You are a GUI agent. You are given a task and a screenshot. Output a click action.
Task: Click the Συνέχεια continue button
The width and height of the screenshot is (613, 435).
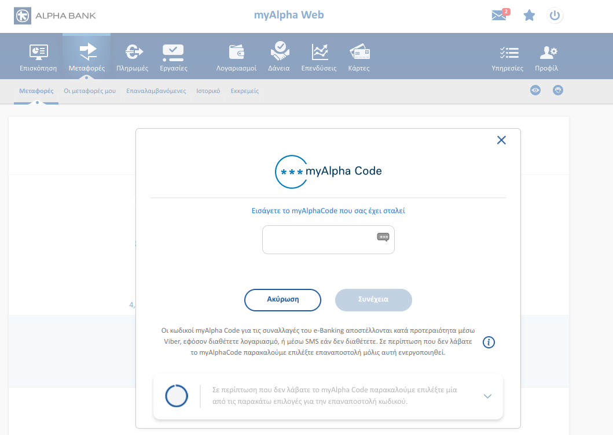point(373,300)
